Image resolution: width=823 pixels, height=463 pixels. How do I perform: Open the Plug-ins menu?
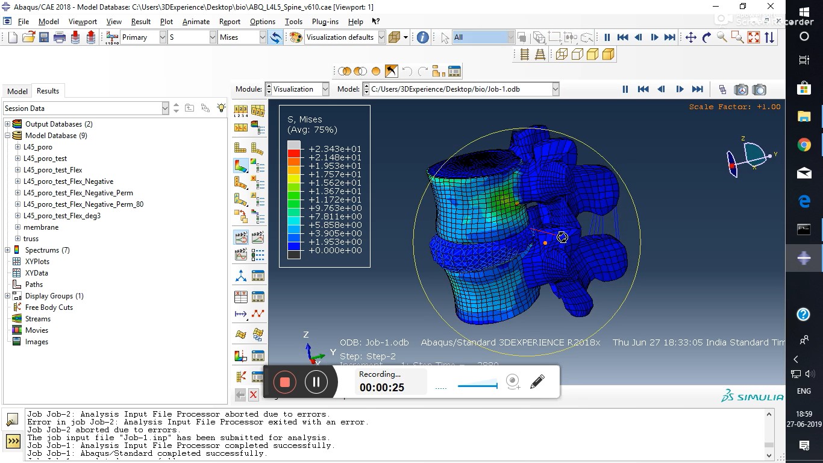[x=325, y=21]
